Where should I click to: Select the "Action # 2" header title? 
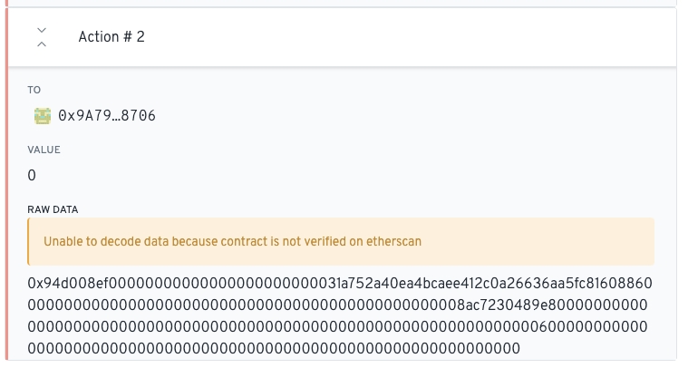(x=111, y=37)
